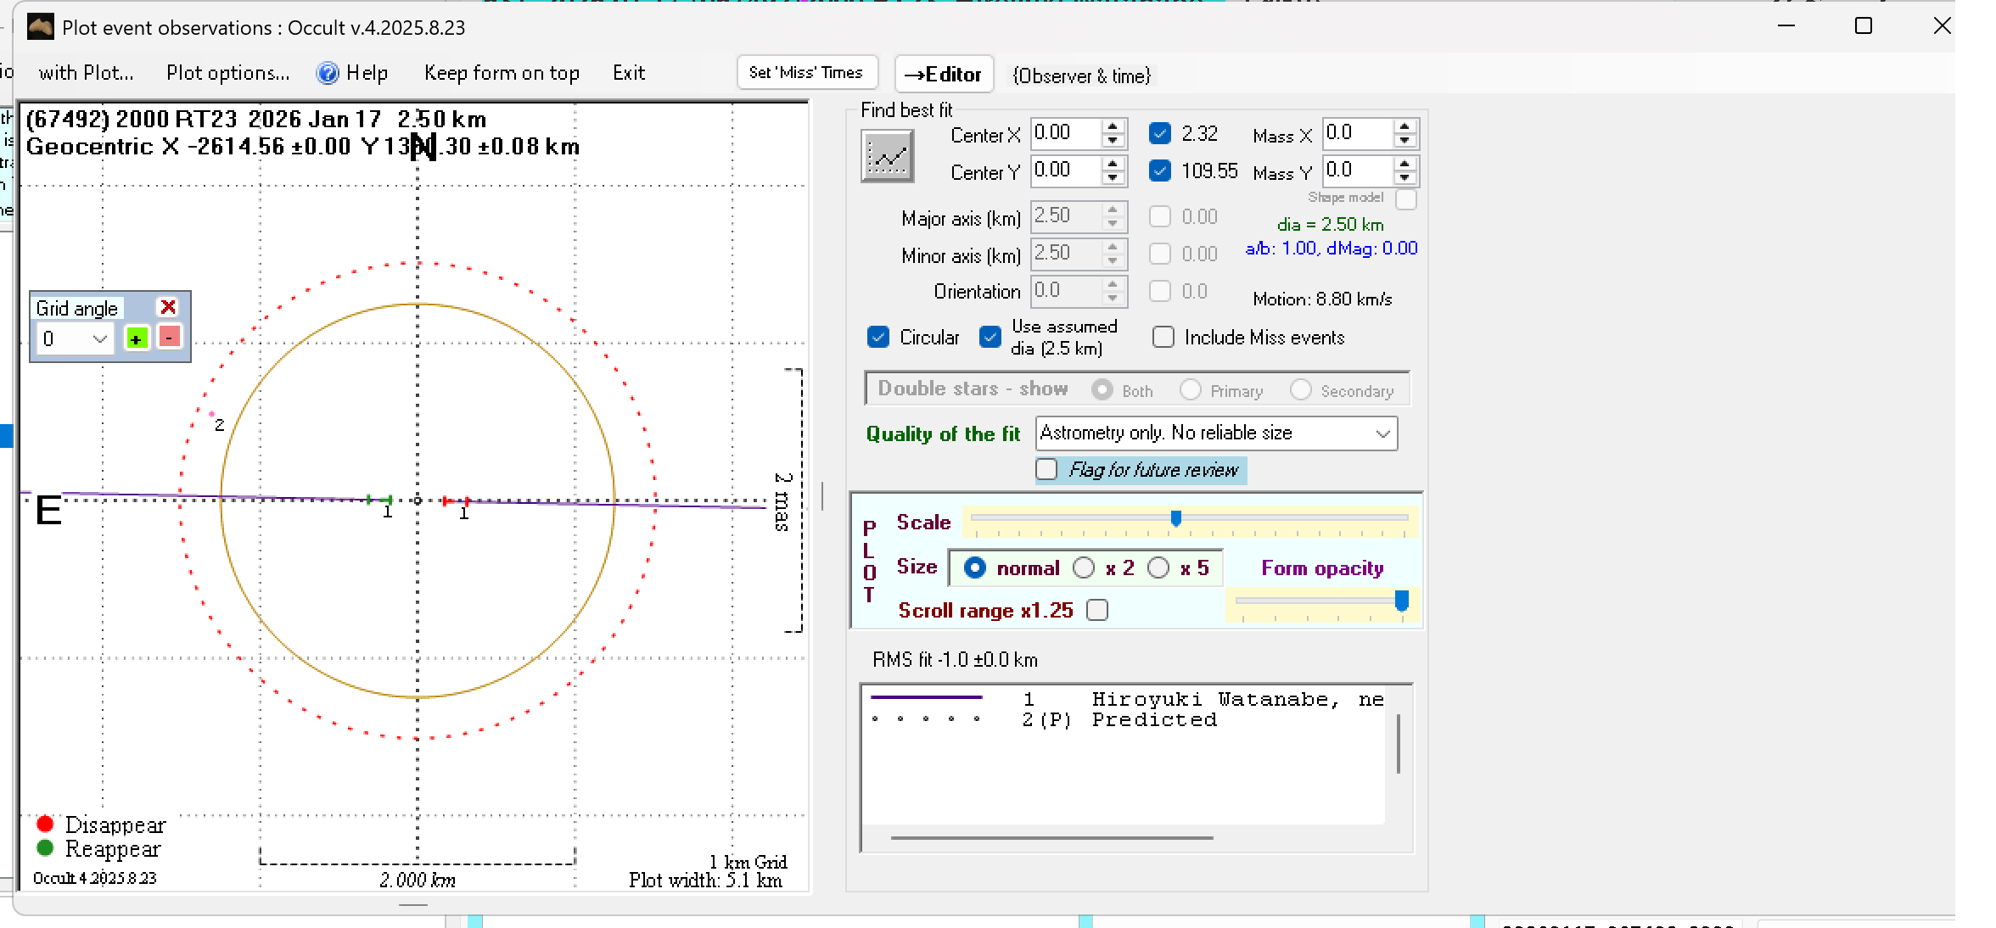This screenshot has height=928, width=1996.
Task: Open the Plot options menu
Action: point(227,73)
